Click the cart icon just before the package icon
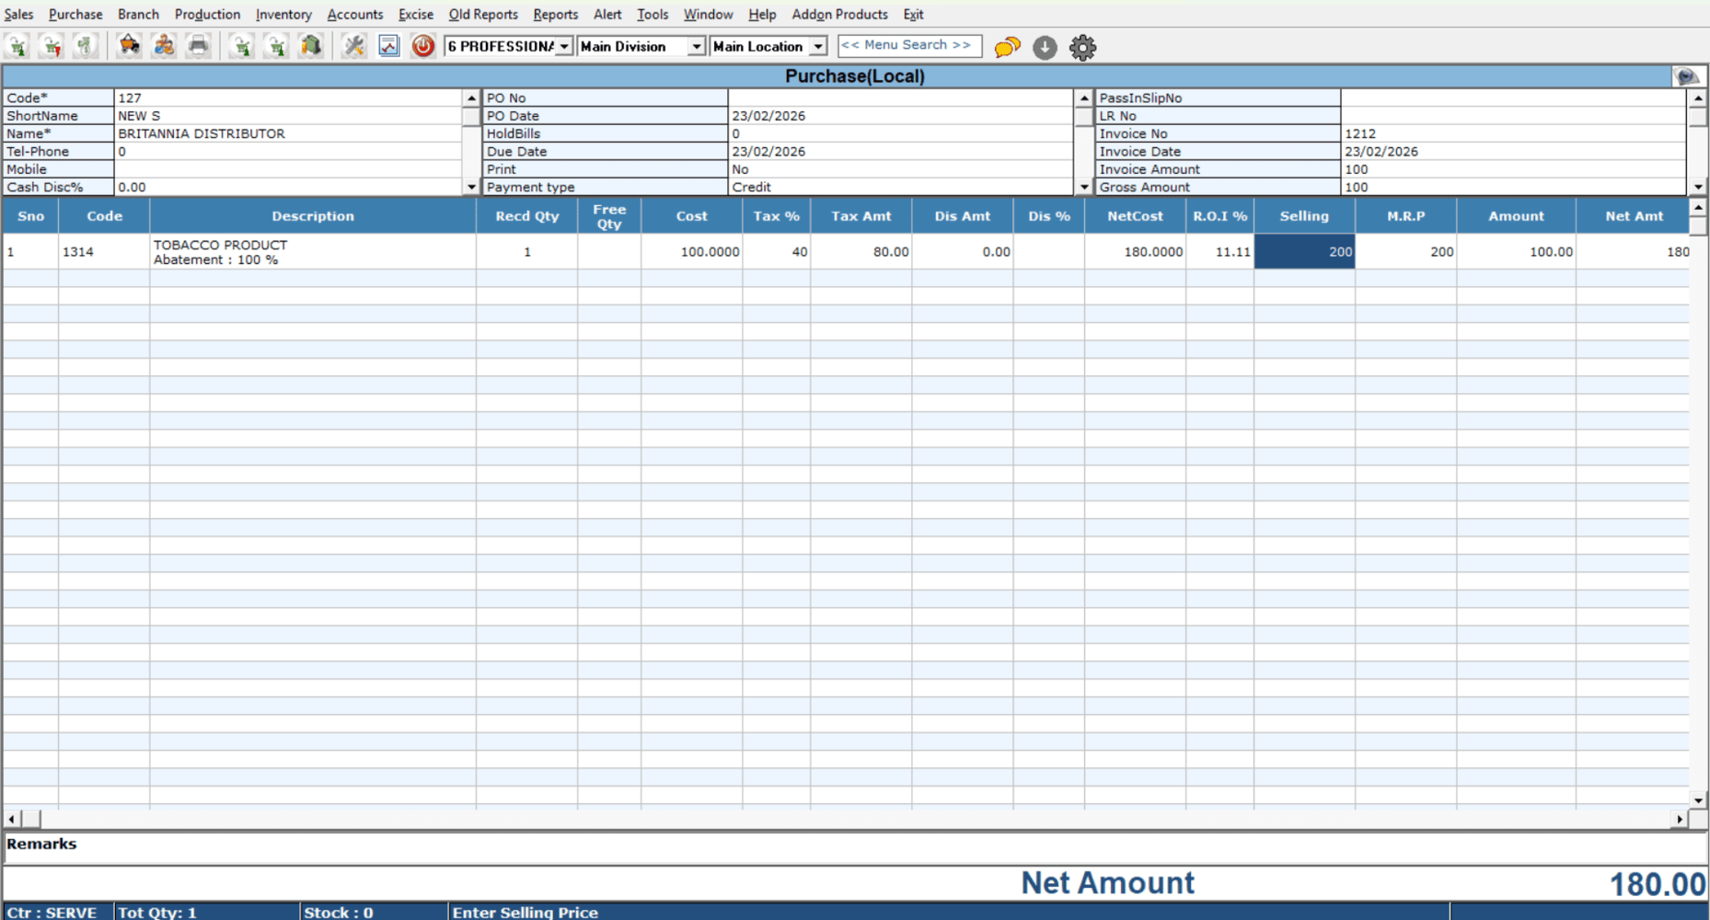Image resolution: width=1710 pixels, height=920 pixels. [x=276, y=46]
